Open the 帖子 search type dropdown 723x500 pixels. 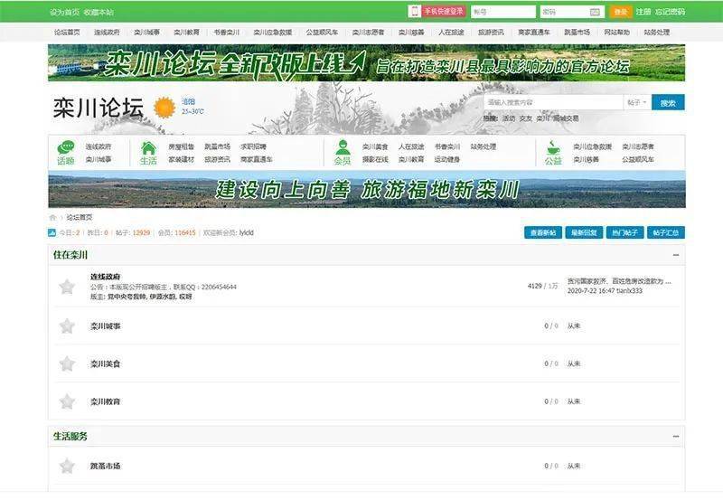tap(637, 102)
